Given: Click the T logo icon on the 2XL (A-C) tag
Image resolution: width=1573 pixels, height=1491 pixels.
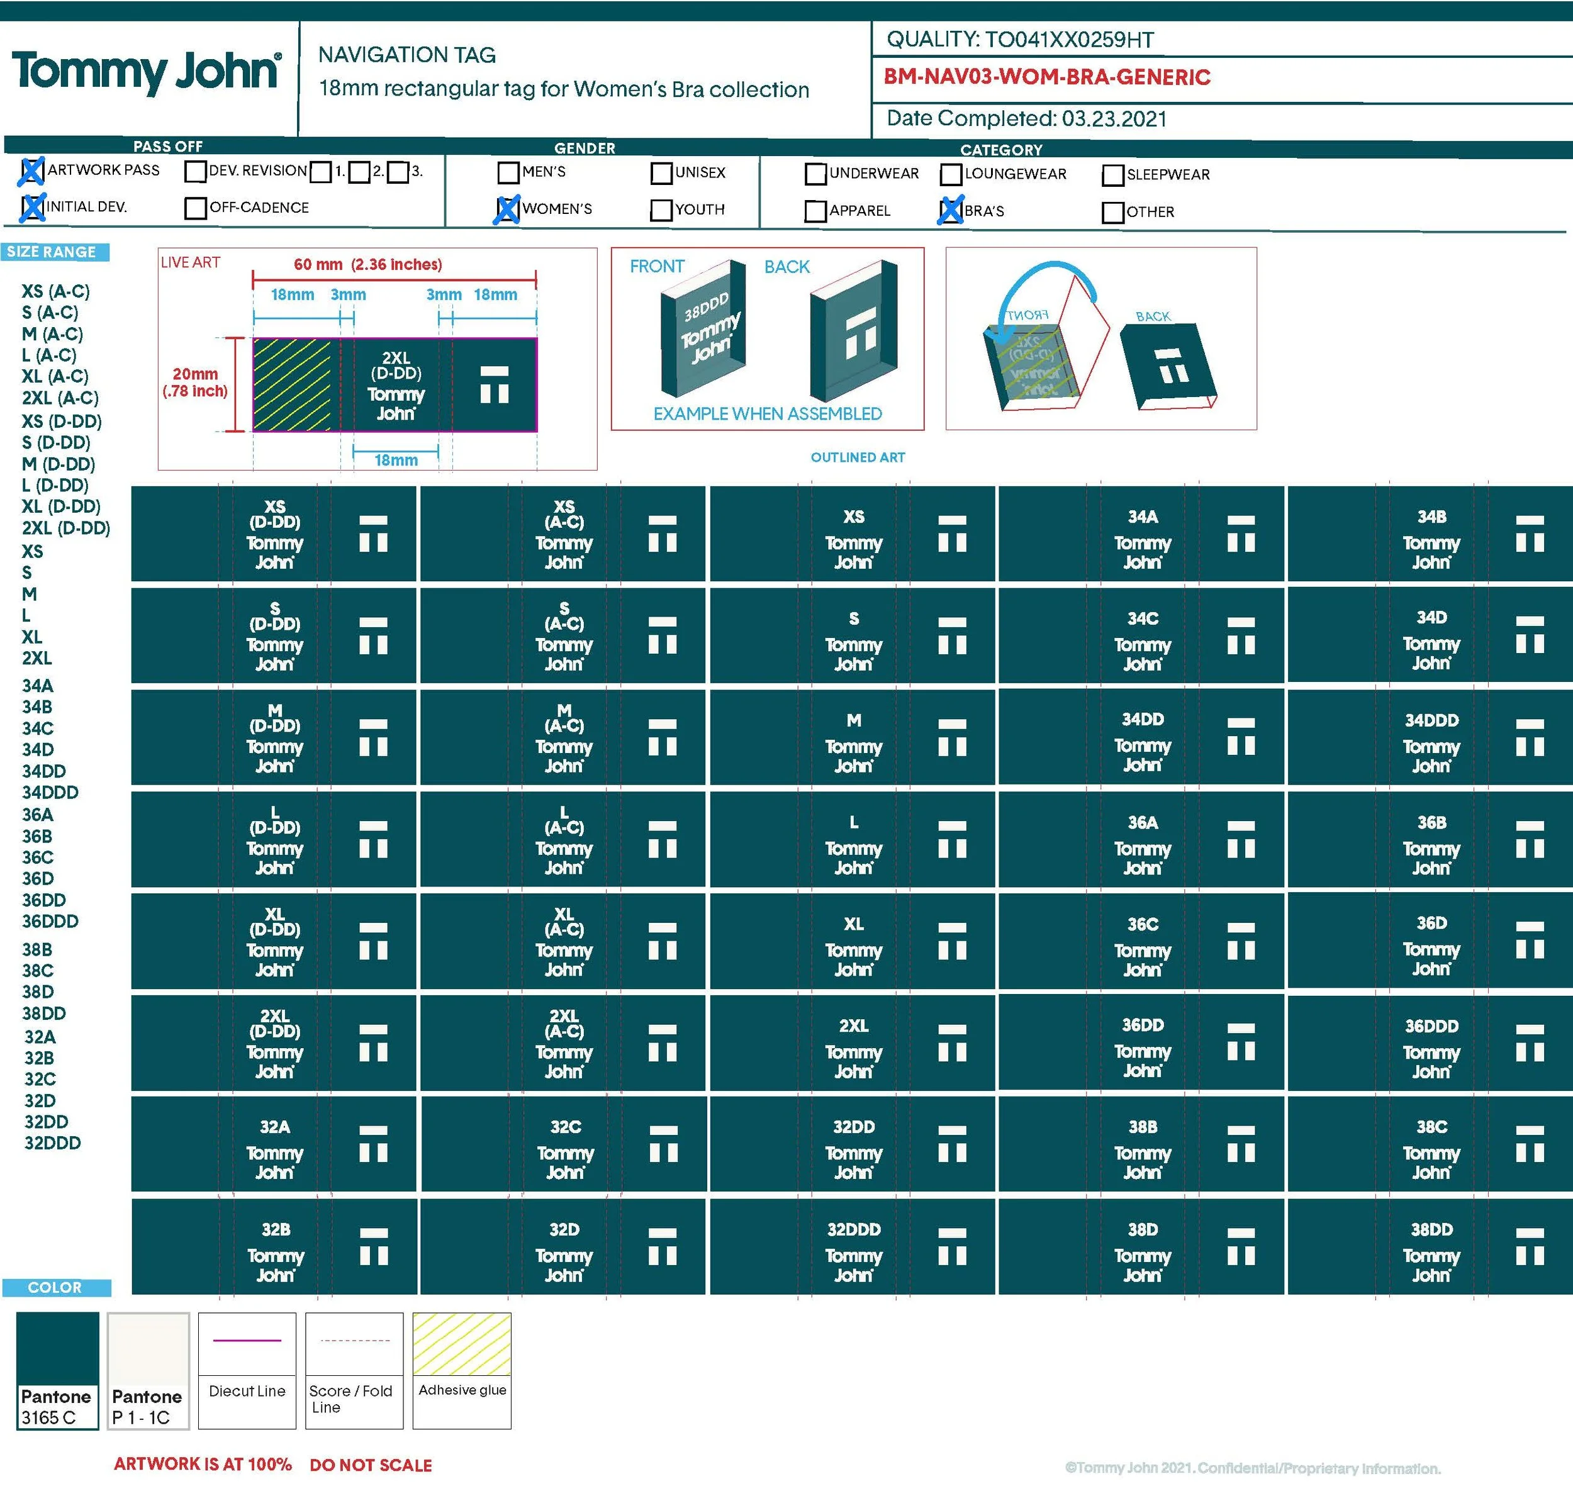Looking at the screenshot, I should point(662,1042).
